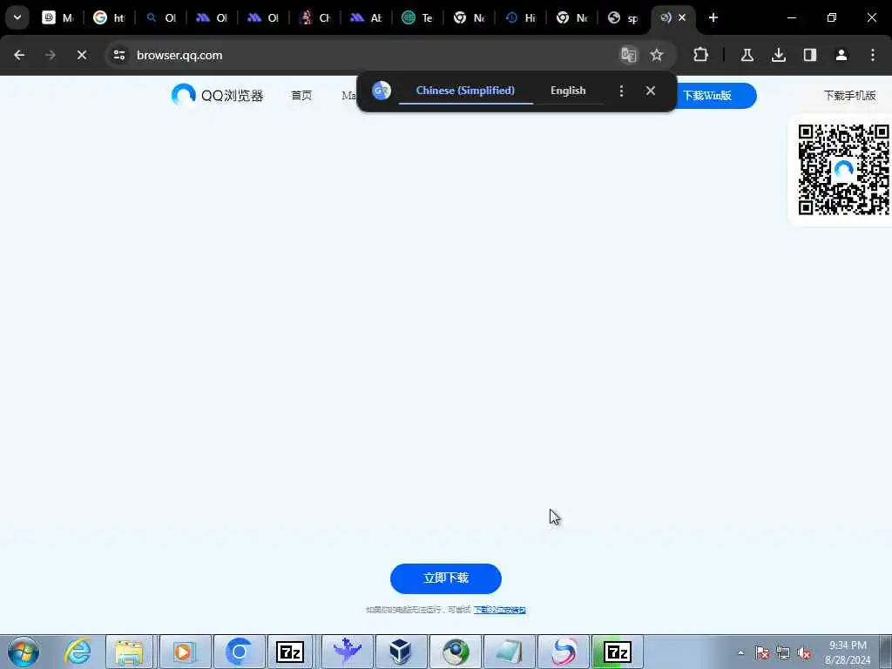Switch to the 'Ch' tab

click(315, 17)
